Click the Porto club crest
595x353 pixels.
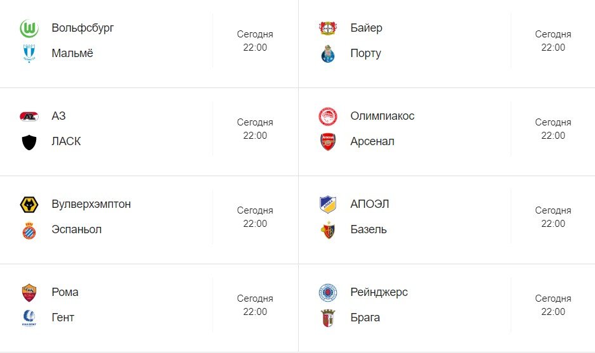pos(327,54)
